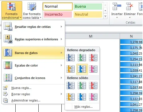Open Conjuntos de iconos submenu
Image resolution: width=143 pixels, height=112 pixels.
pyautogui.click(x=33, y=78)
